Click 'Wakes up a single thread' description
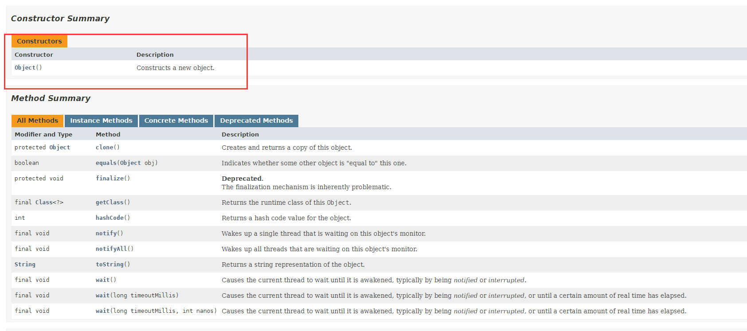 (324, 234)
